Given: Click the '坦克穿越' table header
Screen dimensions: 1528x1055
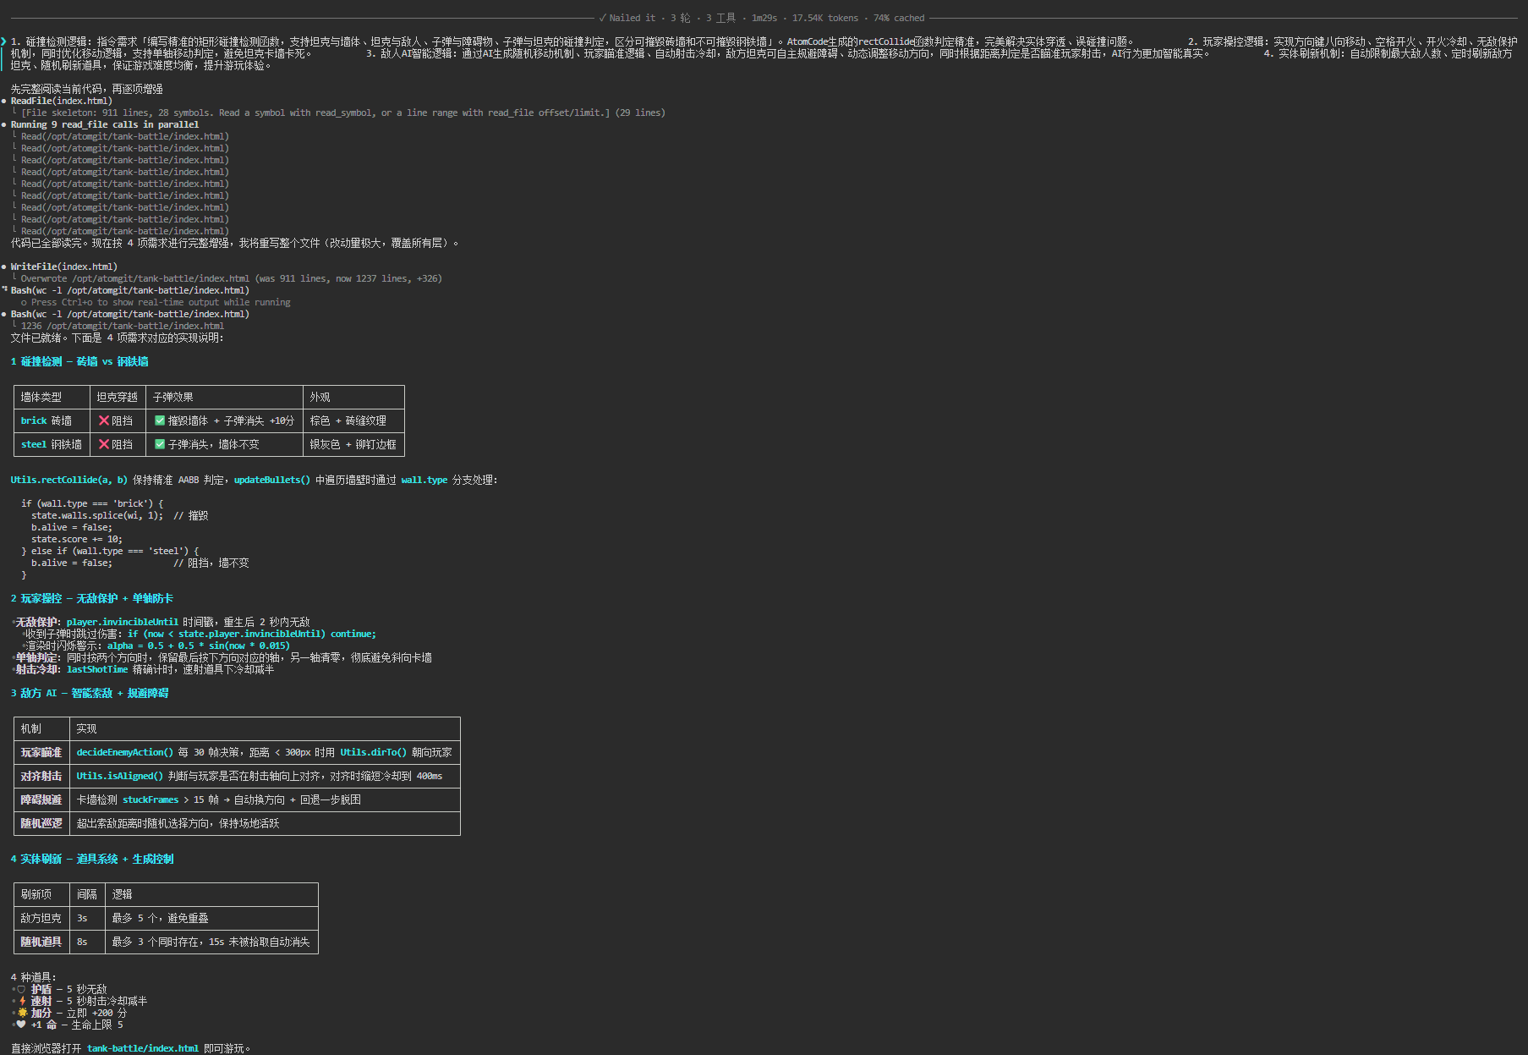Looking at the screenshot, I should (x=117, y=397).
